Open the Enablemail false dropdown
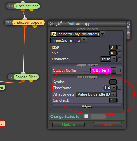This screenshot has height=141, width=137. click(x=108, y=59)
